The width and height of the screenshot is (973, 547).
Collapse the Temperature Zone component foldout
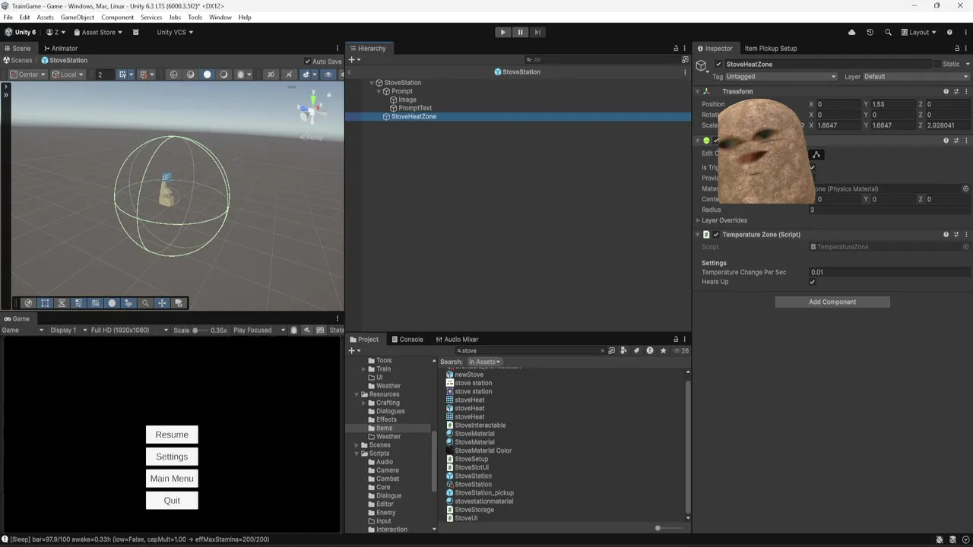click(698, 235)
